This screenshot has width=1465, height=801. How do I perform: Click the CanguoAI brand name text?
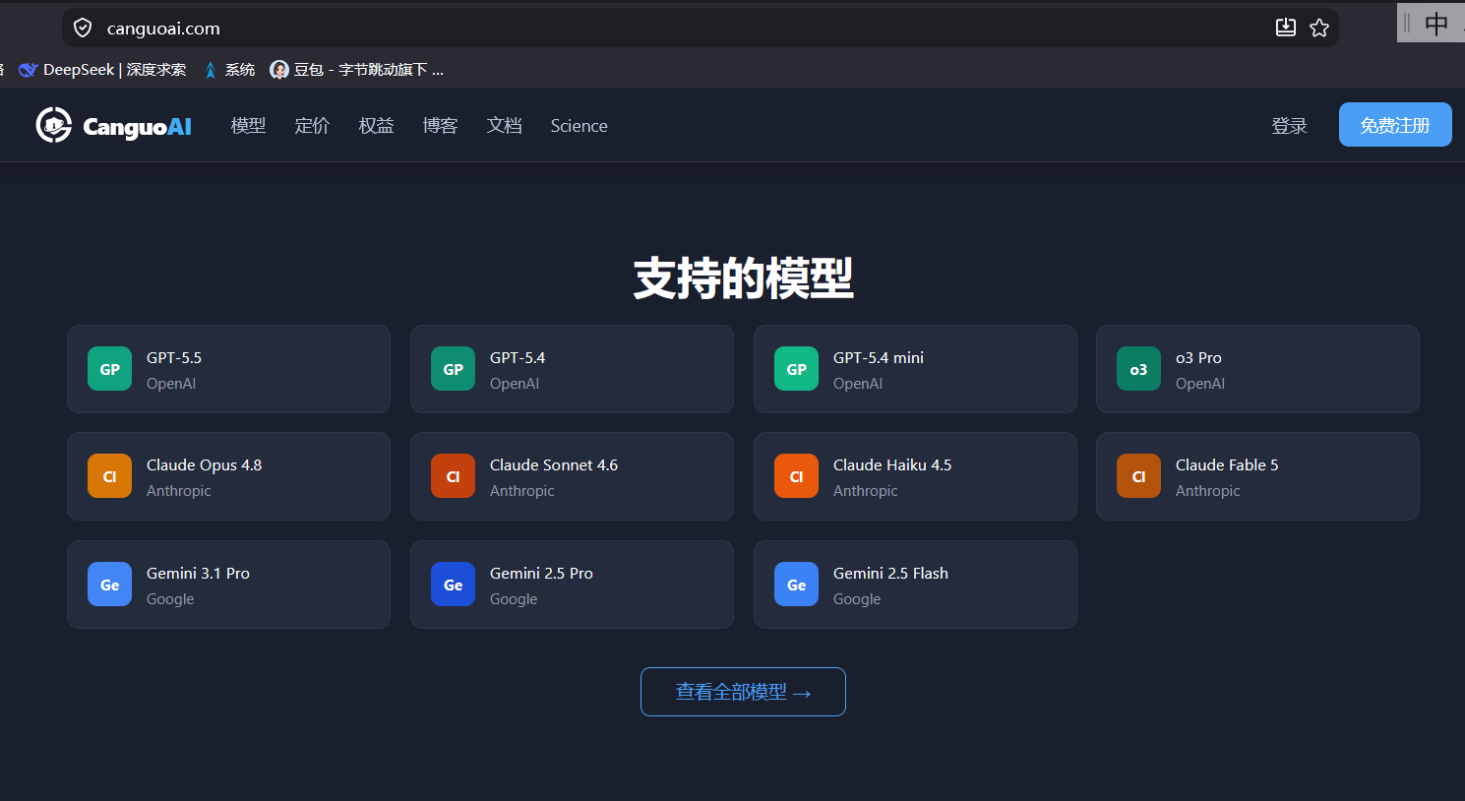point(137,127)
